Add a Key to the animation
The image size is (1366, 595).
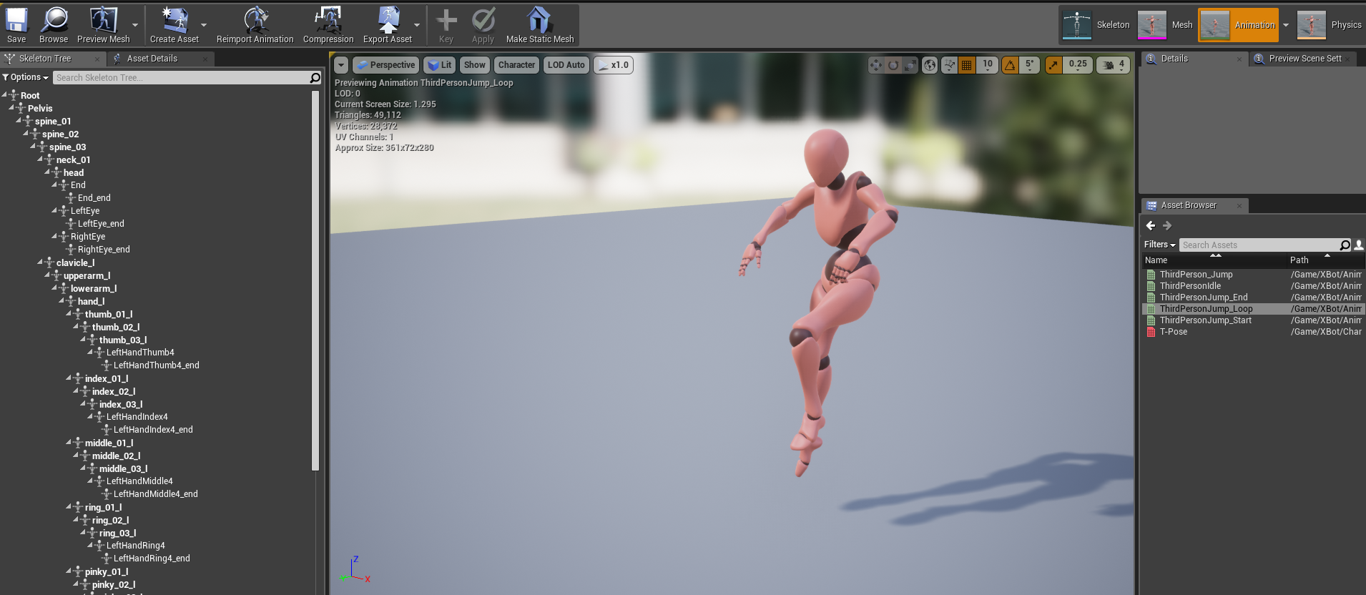coord(446,25)
